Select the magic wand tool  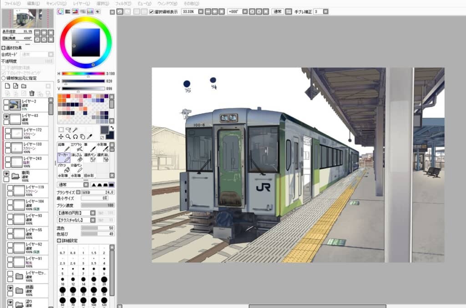pos(75,130)
